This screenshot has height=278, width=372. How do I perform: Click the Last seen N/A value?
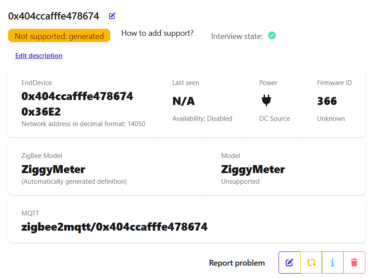[x=183, y=101]
